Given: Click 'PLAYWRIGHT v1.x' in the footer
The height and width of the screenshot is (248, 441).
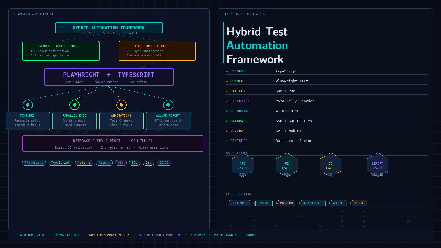Looking at the screenshot, I should click(30, 235).
